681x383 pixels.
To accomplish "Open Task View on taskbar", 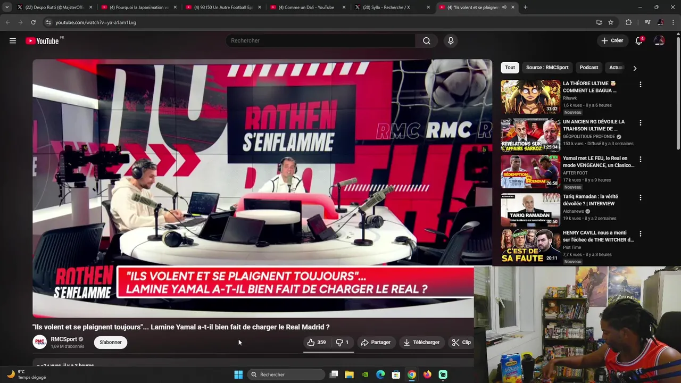I will 334,374.
